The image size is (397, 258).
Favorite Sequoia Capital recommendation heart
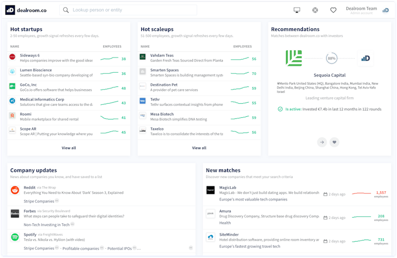pos(334,142)
